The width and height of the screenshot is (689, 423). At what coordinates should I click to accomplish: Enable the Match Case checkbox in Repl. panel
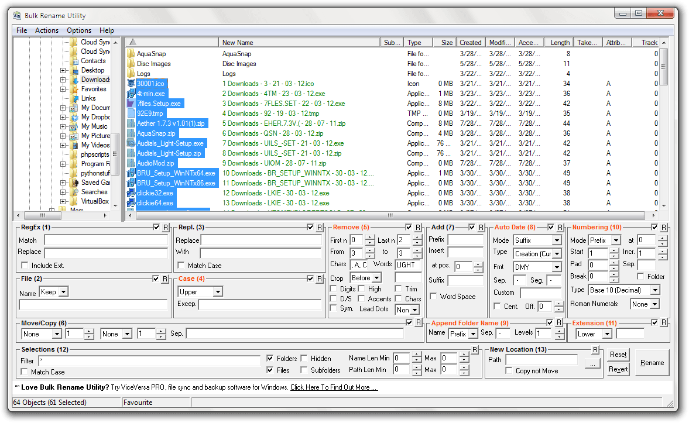coord(180,264)
